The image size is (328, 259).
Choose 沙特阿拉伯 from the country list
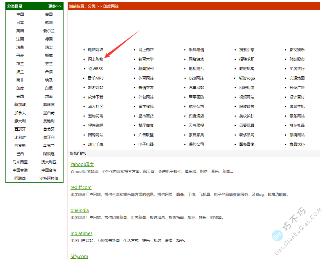49,178
